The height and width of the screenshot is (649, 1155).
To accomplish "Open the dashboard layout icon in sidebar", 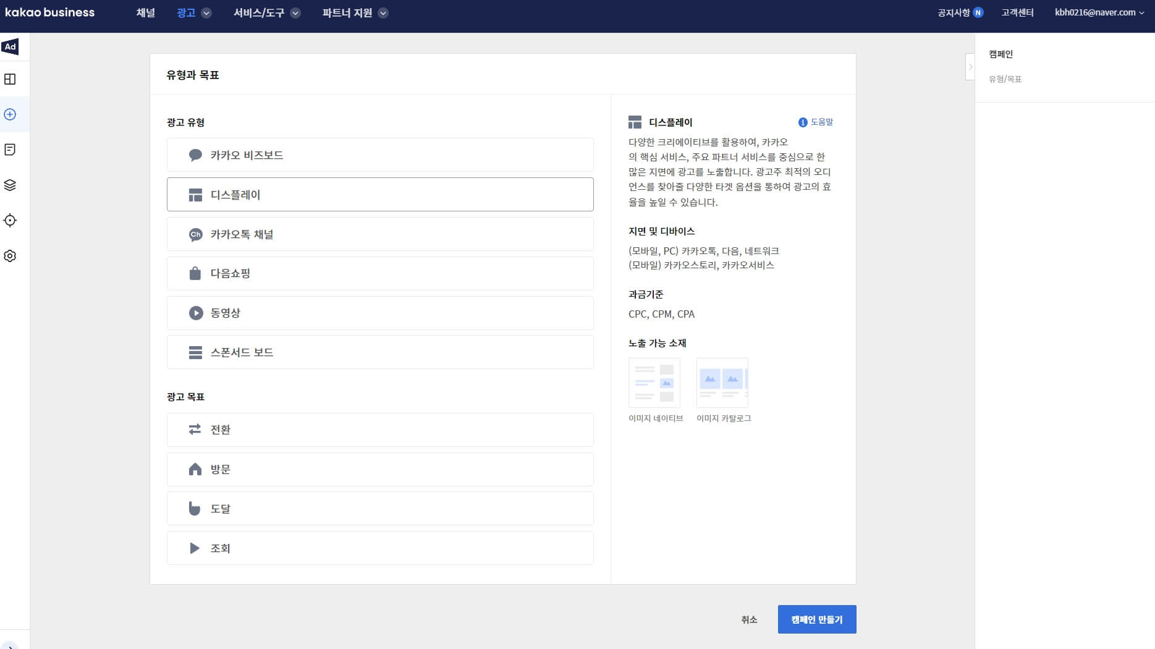I will coord(10,79).
